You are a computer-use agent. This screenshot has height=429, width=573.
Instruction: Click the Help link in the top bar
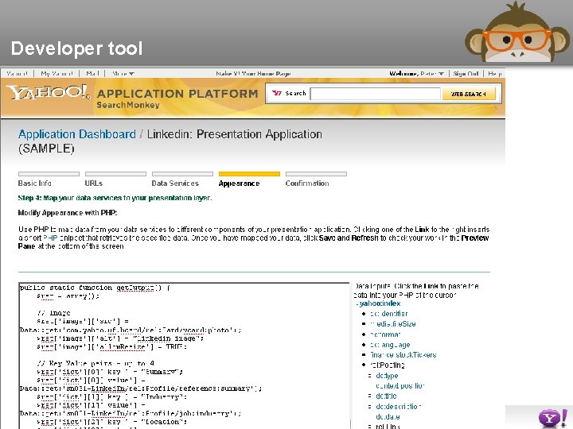click(495, 74)
